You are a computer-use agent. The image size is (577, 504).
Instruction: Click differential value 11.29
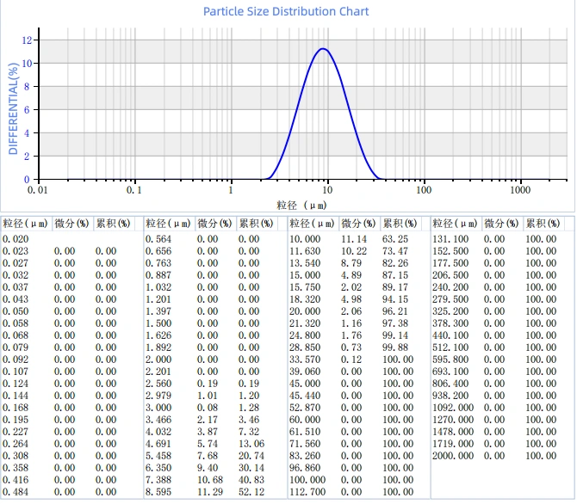point(210,492)
